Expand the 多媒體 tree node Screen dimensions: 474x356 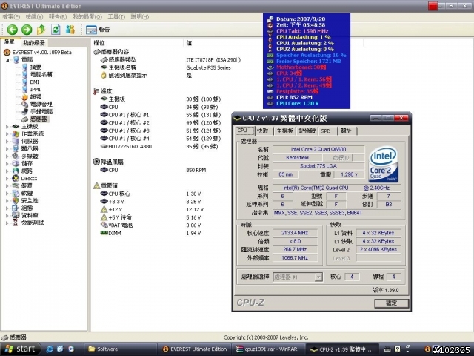(7, 156)
